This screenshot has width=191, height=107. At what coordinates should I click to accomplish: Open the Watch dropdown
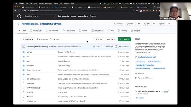pyautogui.click(x=131, y=24)
